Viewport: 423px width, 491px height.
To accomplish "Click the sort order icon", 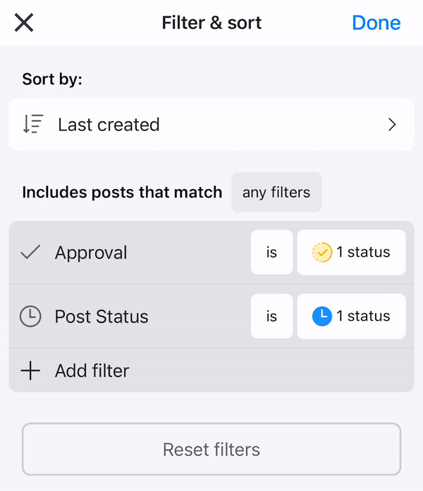I will tap(33, 125).
